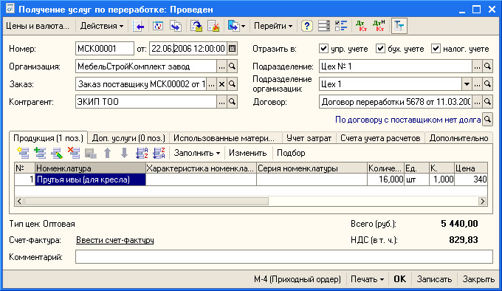This screenshot has height=291, width=502.
Task: Click Записать button
Action: (434, 279)
